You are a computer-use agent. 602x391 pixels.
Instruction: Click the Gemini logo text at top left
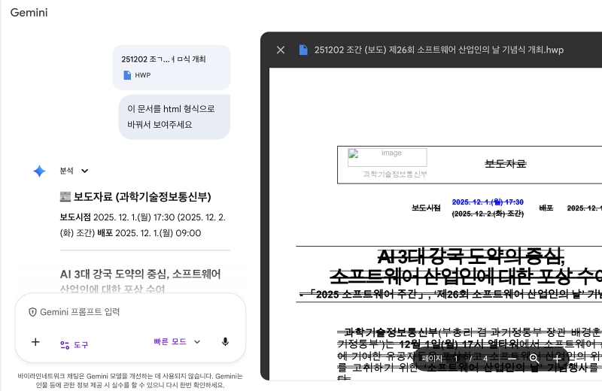click(30, 13)
